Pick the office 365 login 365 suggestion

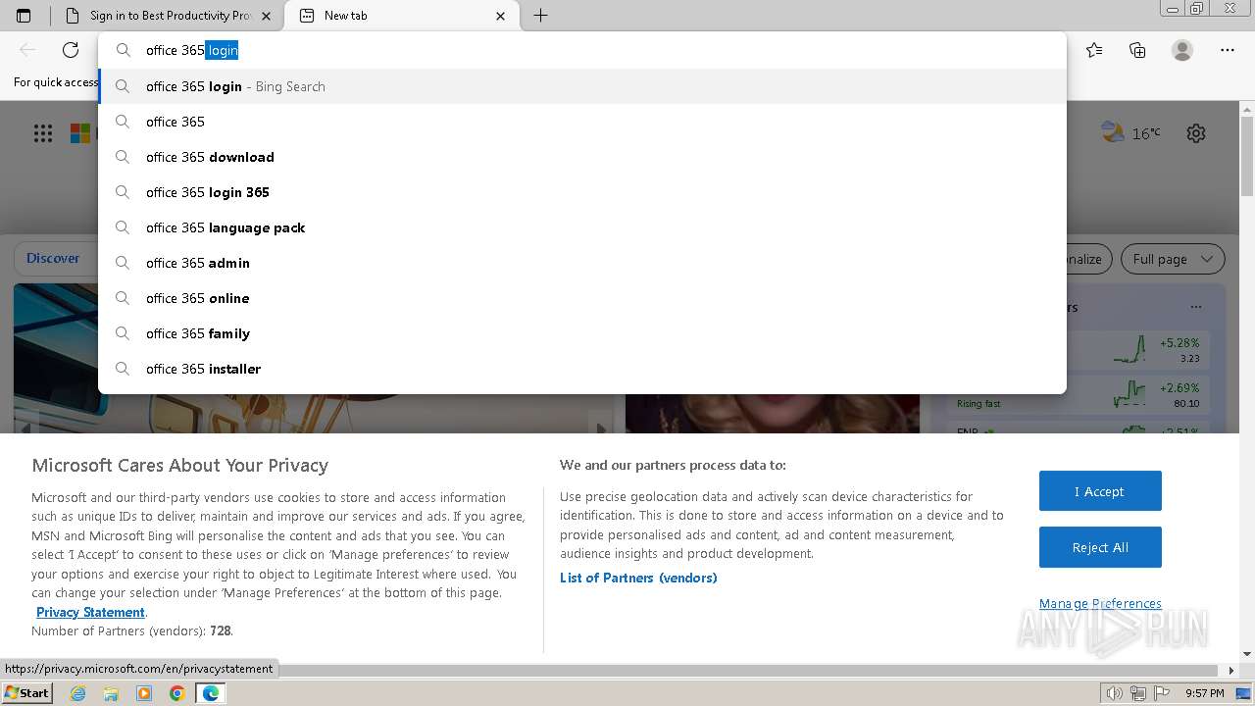[581, 192]
